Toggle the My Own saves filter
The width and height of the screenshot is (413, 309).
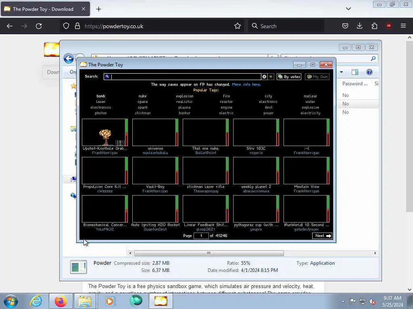[317, 77]
